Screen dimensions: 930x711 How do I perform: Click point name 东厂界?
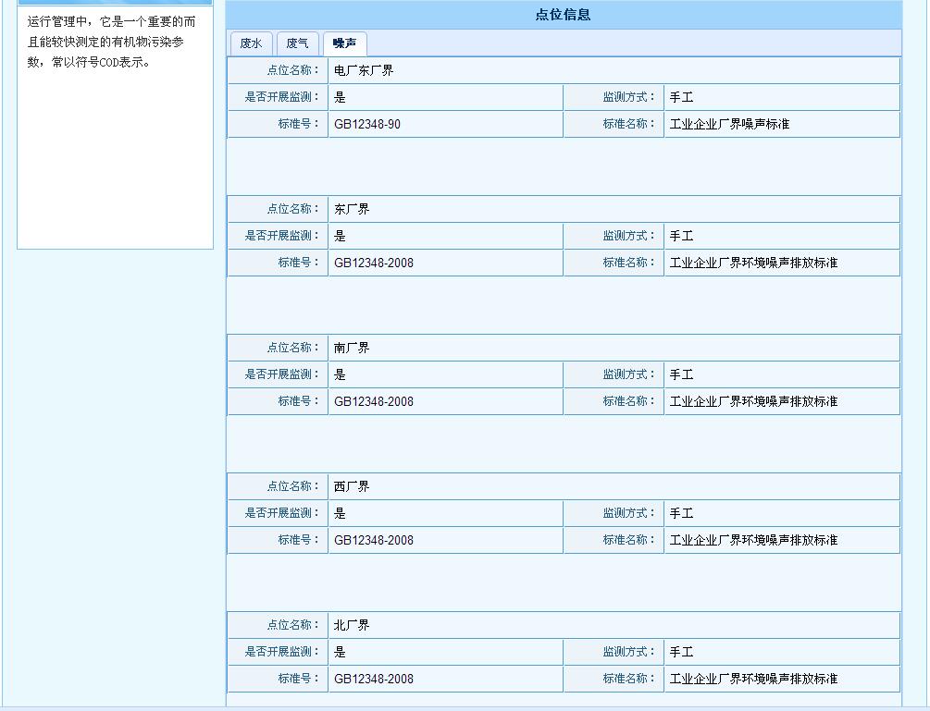pos(350,208)
